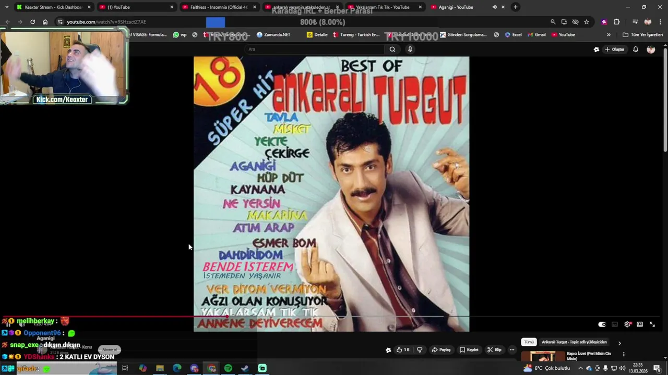Screen dimensions: 668x375
Task: Select Ankaralı Turgut - Topic filter chip
Action: (x=574, y=342)
